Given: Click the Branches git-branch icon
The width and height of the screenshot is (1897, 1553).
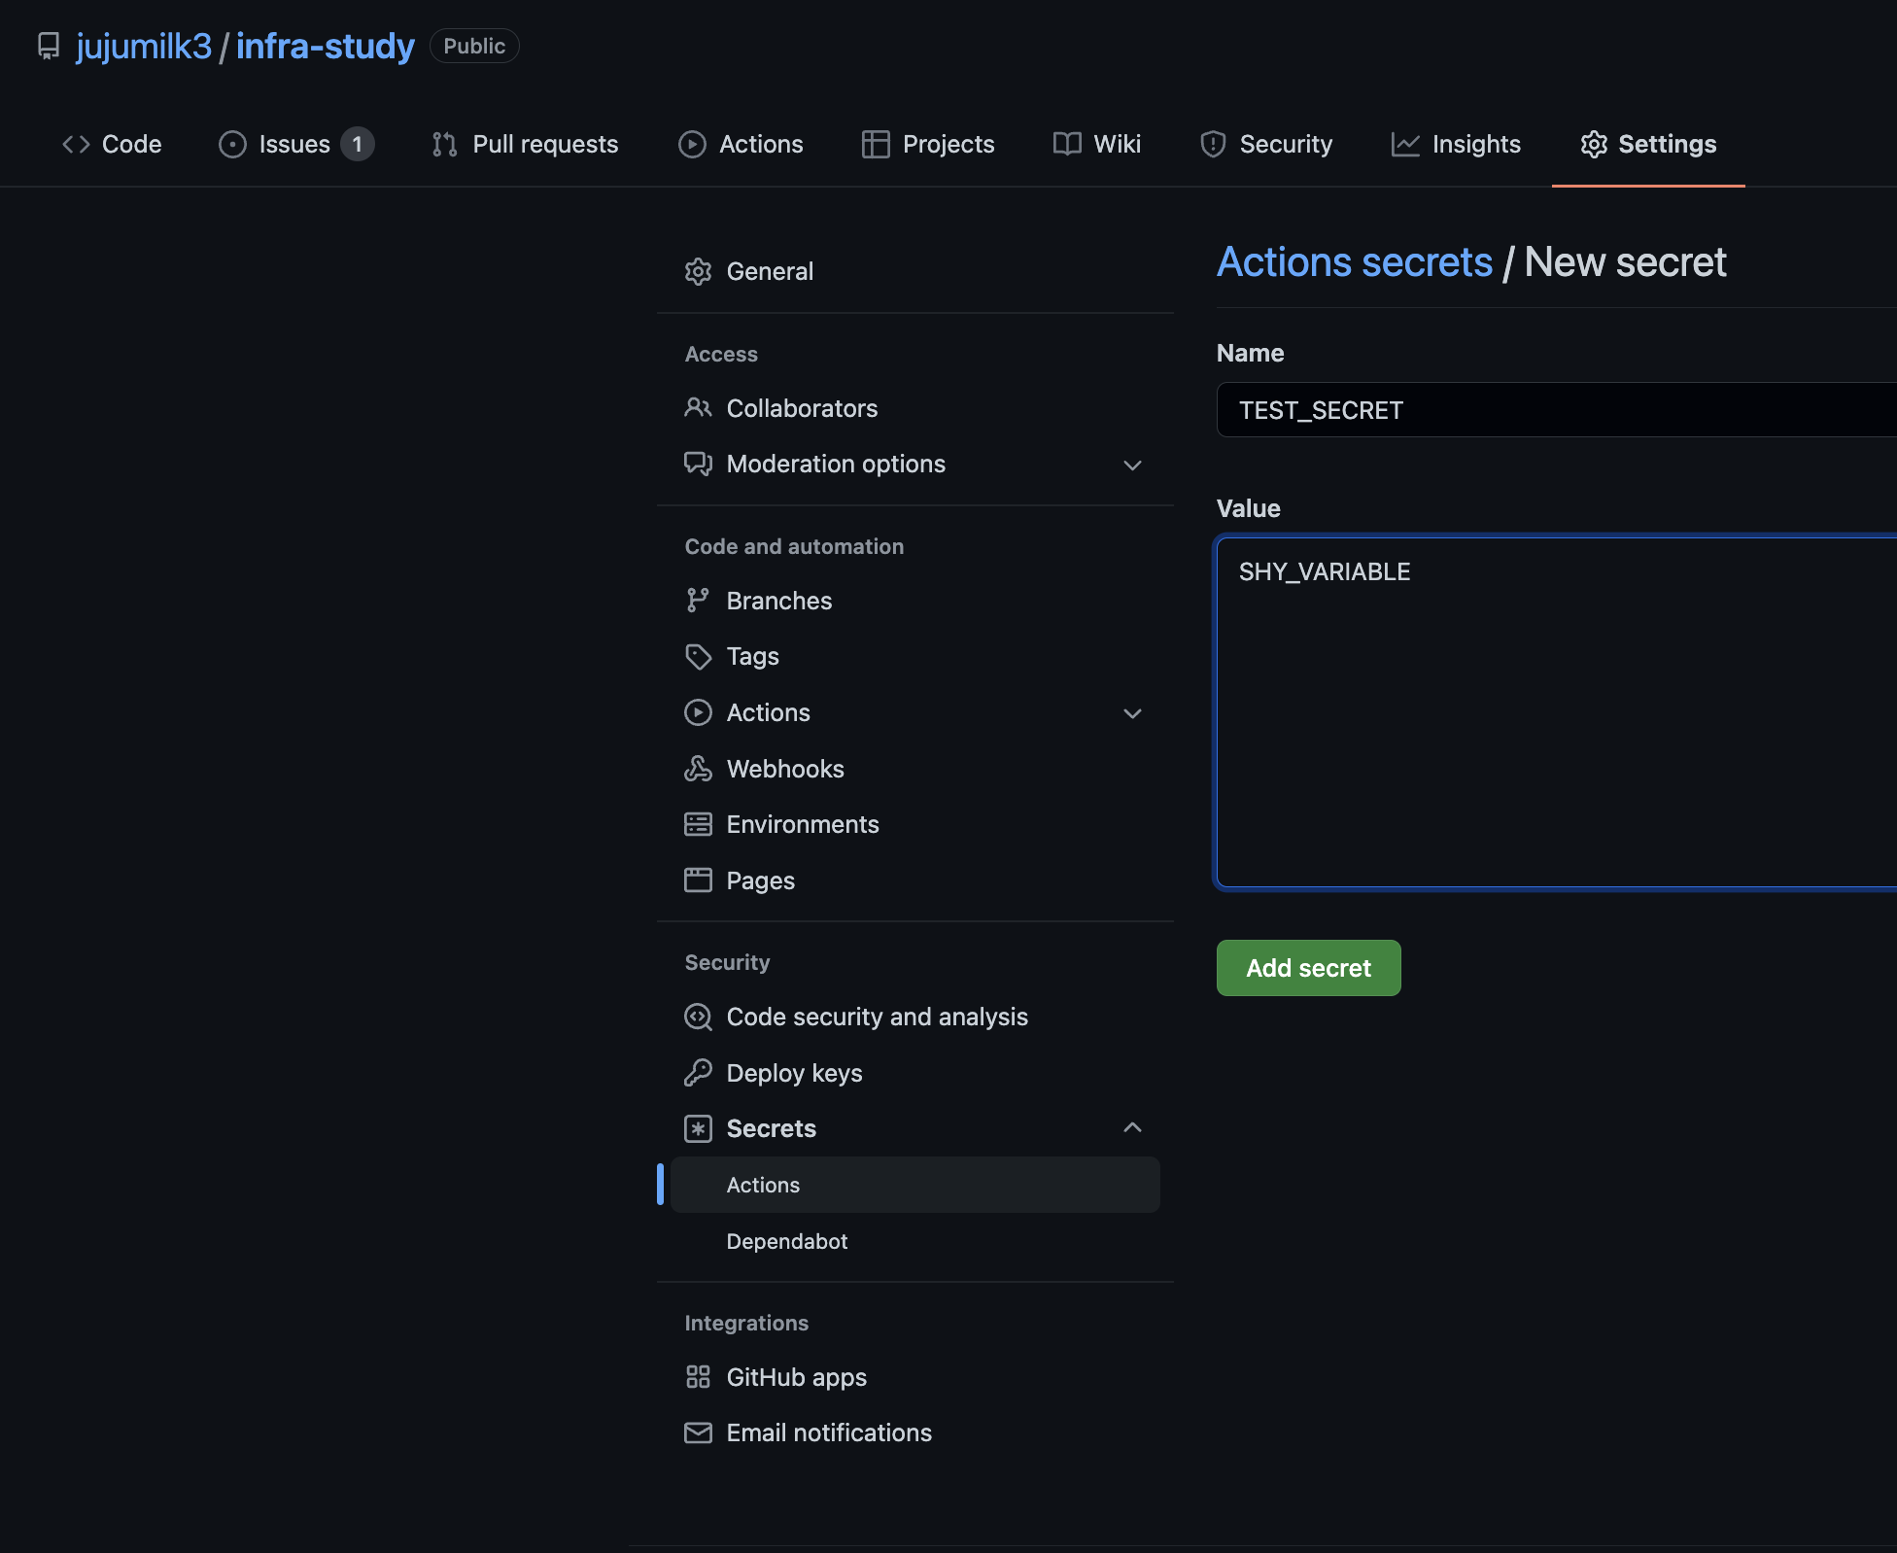Looking at the screenshot, I should tap(698, 601).
